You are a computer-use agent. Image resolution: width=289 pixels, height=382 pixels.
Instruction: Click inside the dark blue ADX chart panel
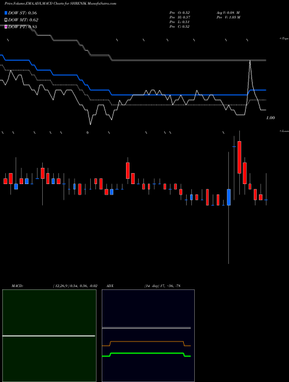pyautogui.click(x=148, y=336)
